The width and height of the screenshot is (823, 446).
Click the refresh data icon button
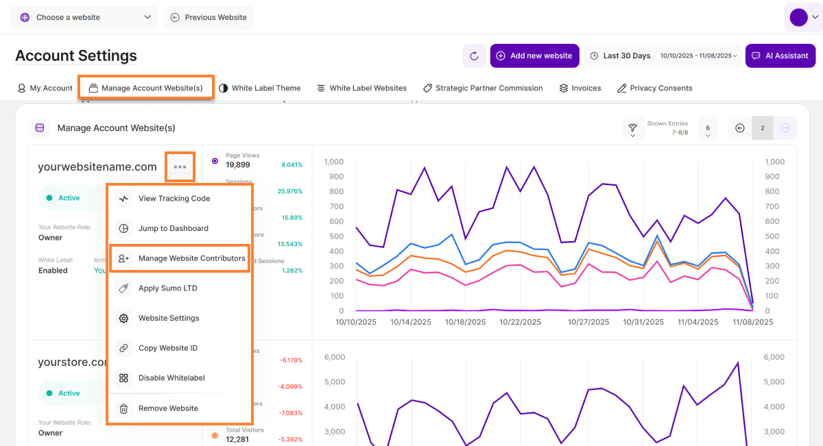474,56
